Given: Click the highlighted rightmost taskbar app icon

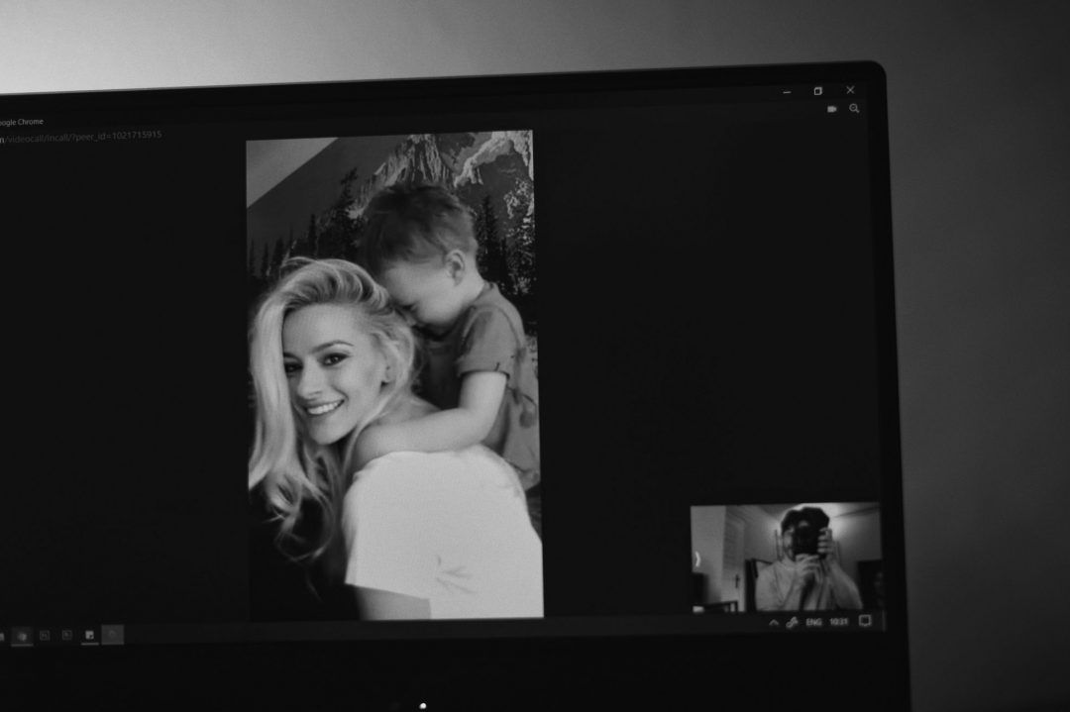Looking at the screenshot, I should (113, 635).
